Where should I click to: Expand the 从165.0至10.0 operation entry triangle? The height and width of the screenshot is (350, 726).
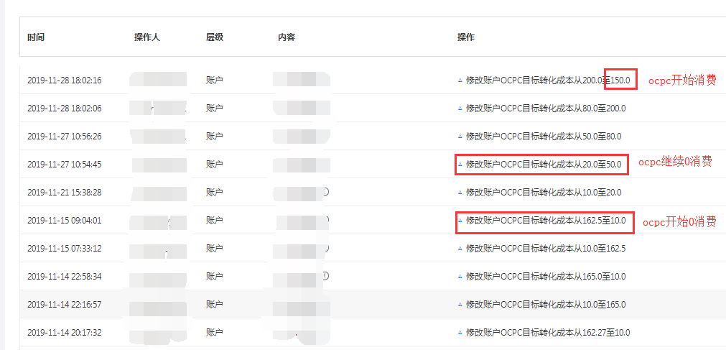[460, 276]
